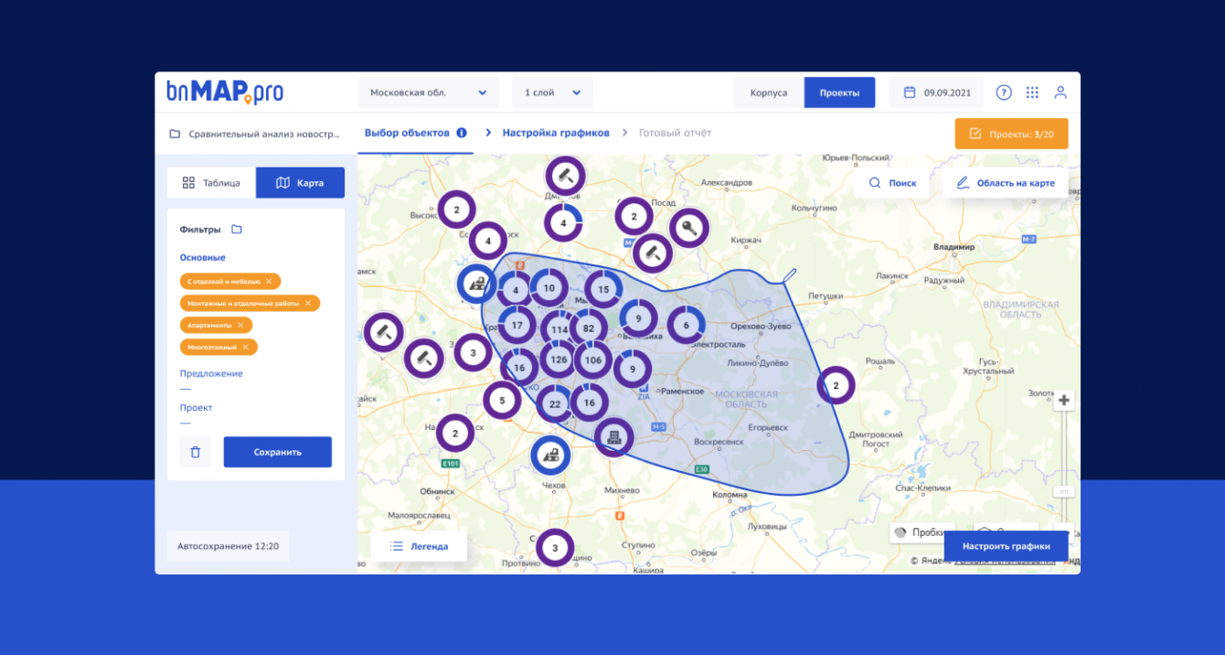Image resolution: width=1225 pixels, height=655 pixels.
Task: Switch to Корпуса mode
Action: point(769,92)
